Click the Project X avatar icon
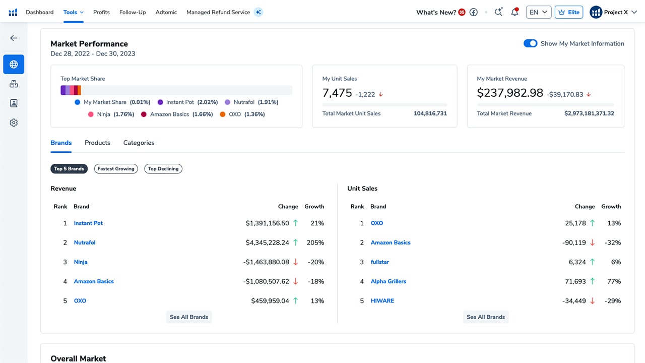Screen dimensions: 645x363 tap(596, 12)
